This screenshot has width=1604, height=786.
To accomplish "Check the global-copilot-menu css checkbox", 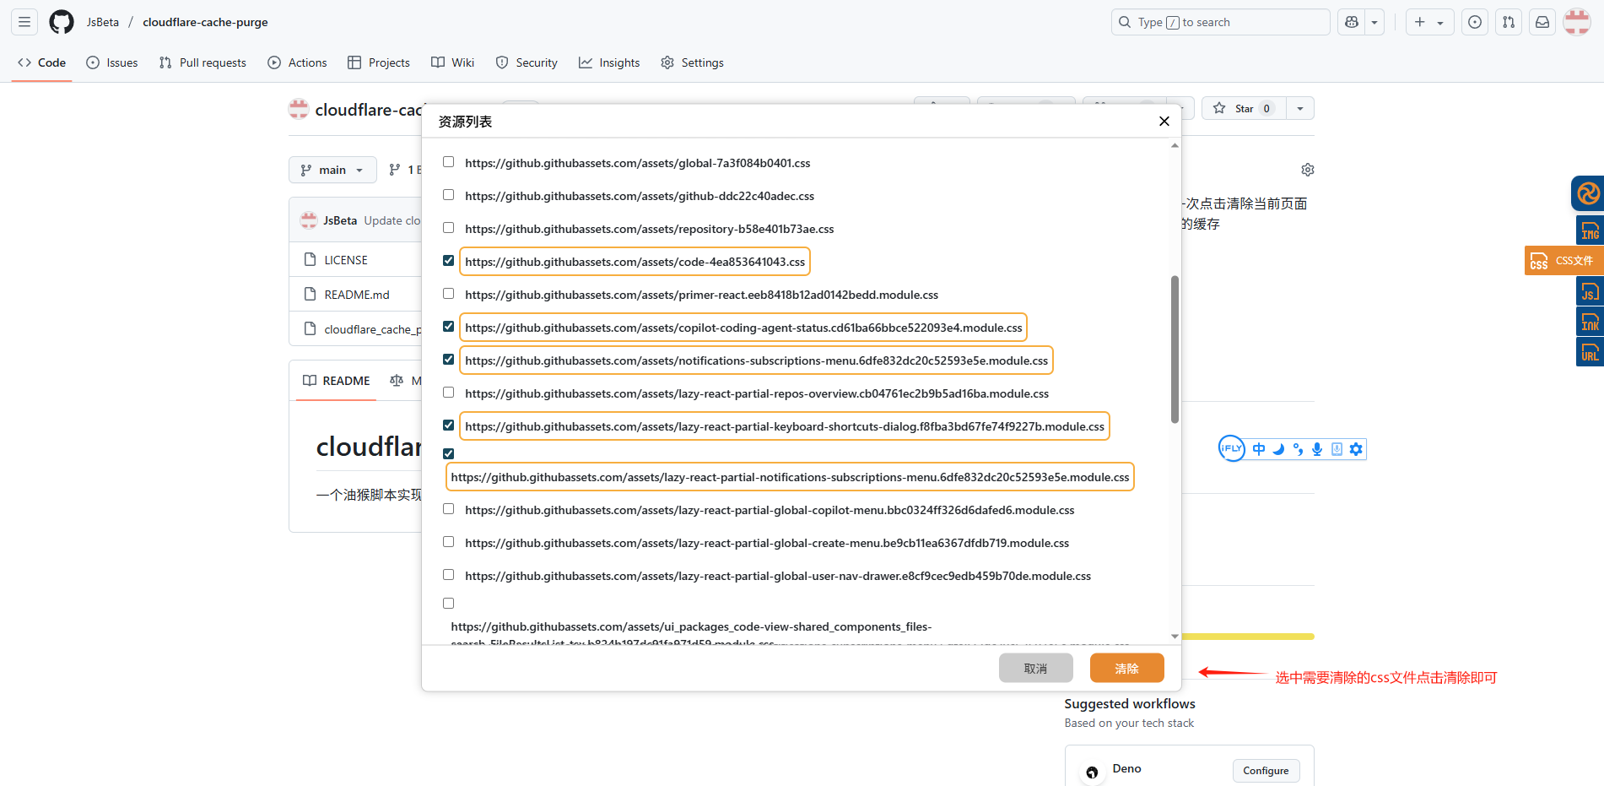I will [x=449, y=509].
